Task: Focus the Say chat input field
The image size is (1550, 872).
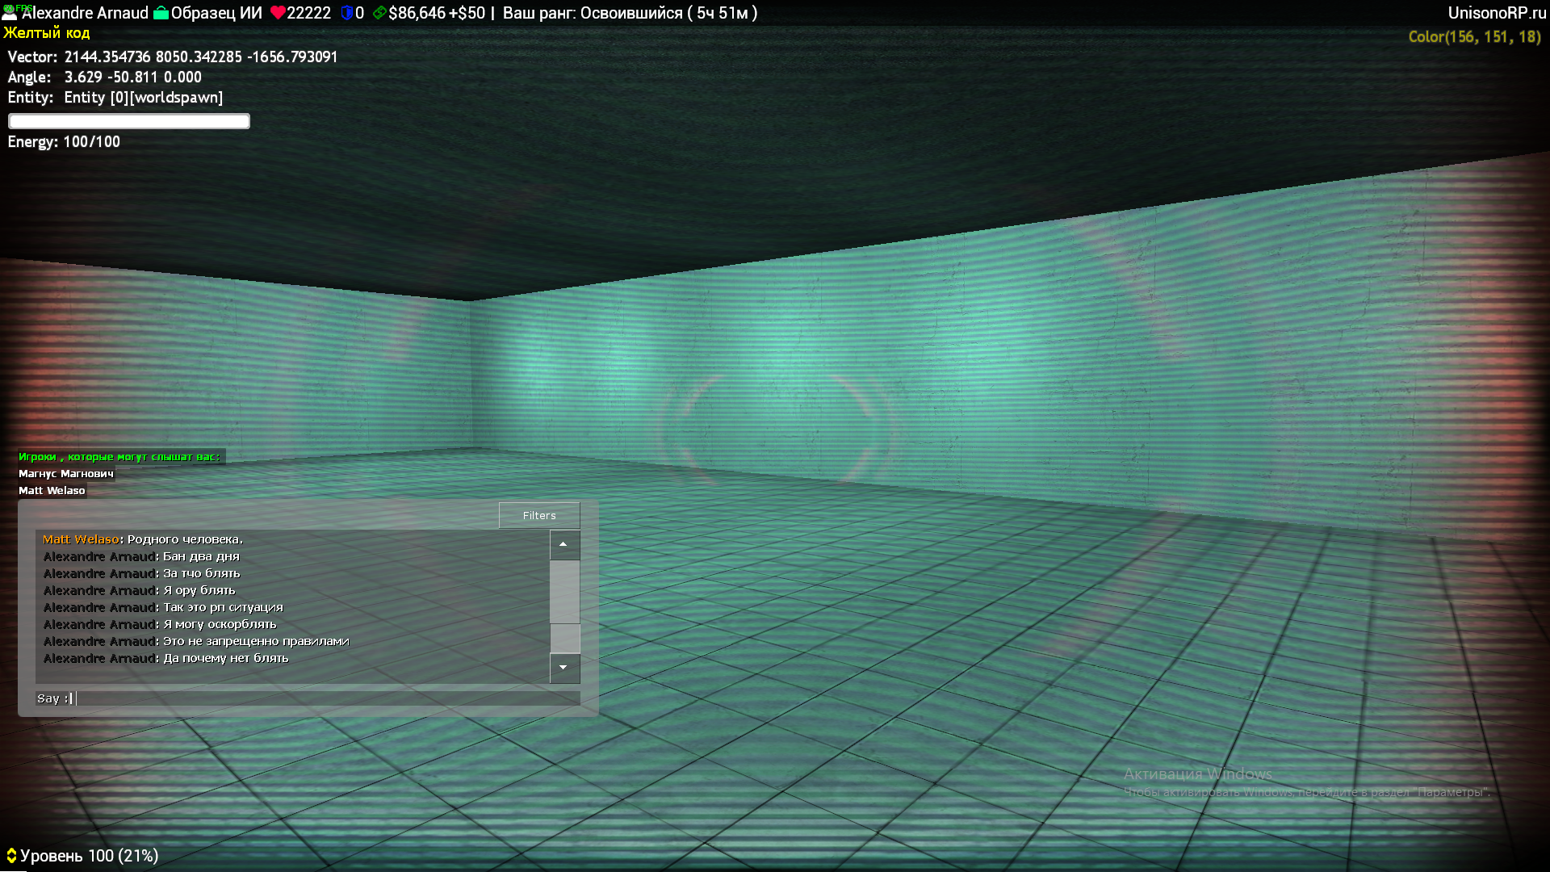Action: [x=323, y=698]
